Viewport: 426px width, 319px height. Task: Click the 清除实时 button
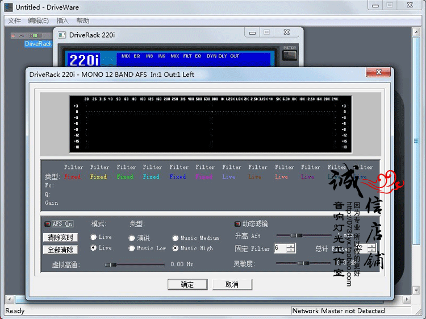pos(60,238)
